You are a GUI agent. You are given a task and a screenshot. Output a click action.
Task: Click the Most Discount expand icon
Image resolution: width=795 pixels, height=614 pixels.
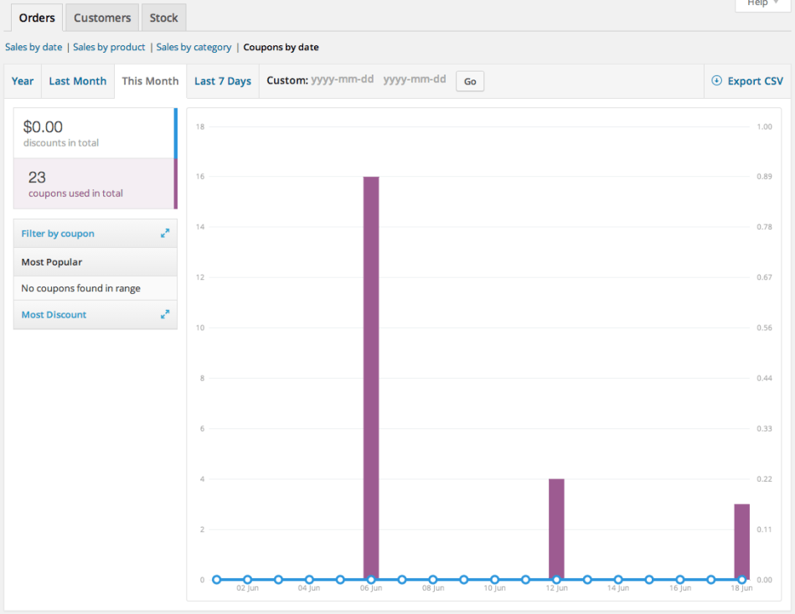(165, 314)
